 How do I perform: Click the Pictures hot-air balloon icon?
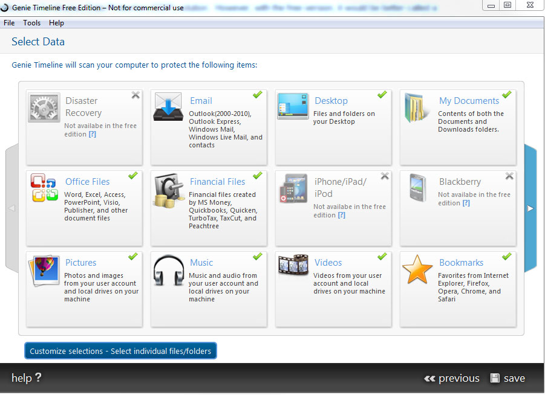(45, 271)
